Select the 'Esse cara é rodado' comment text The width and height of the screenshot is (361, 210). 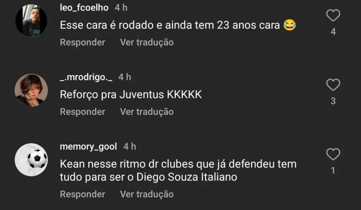point(178,25)
